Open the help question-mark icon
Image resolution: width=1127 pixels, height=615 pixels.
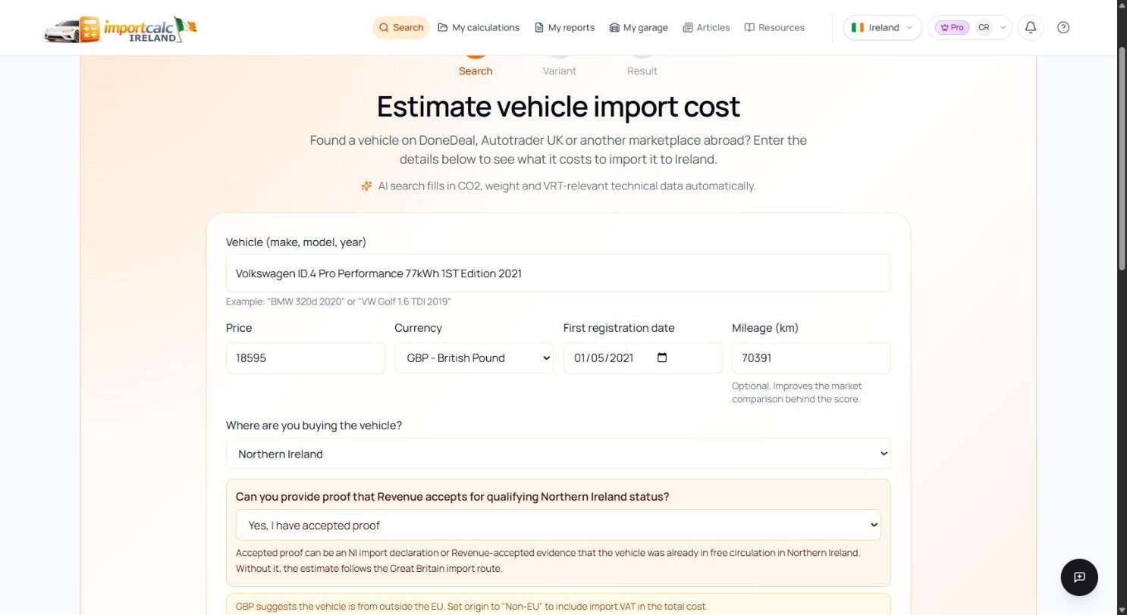1063,27
